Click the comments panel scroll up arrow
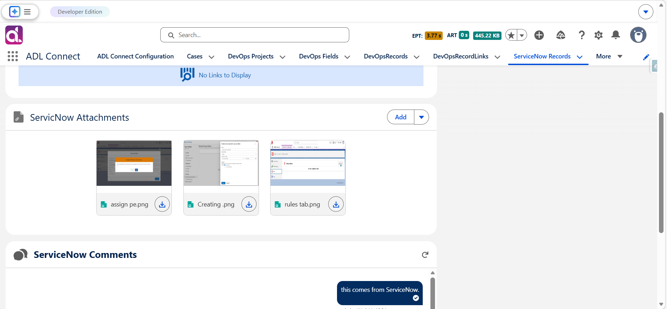Image resolution: width=667 pixels, height=309 pixels. pyautogui.click(x=433, y=273)
